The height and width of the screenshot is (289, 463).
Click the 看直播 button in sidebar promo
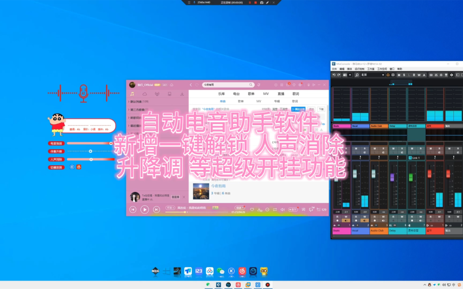pyautogui.click(x=175, y=197)
